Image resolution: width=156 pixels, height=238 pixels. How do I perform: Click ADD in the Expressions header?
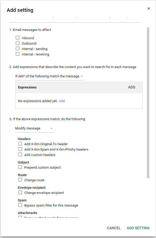click(132, 87)
